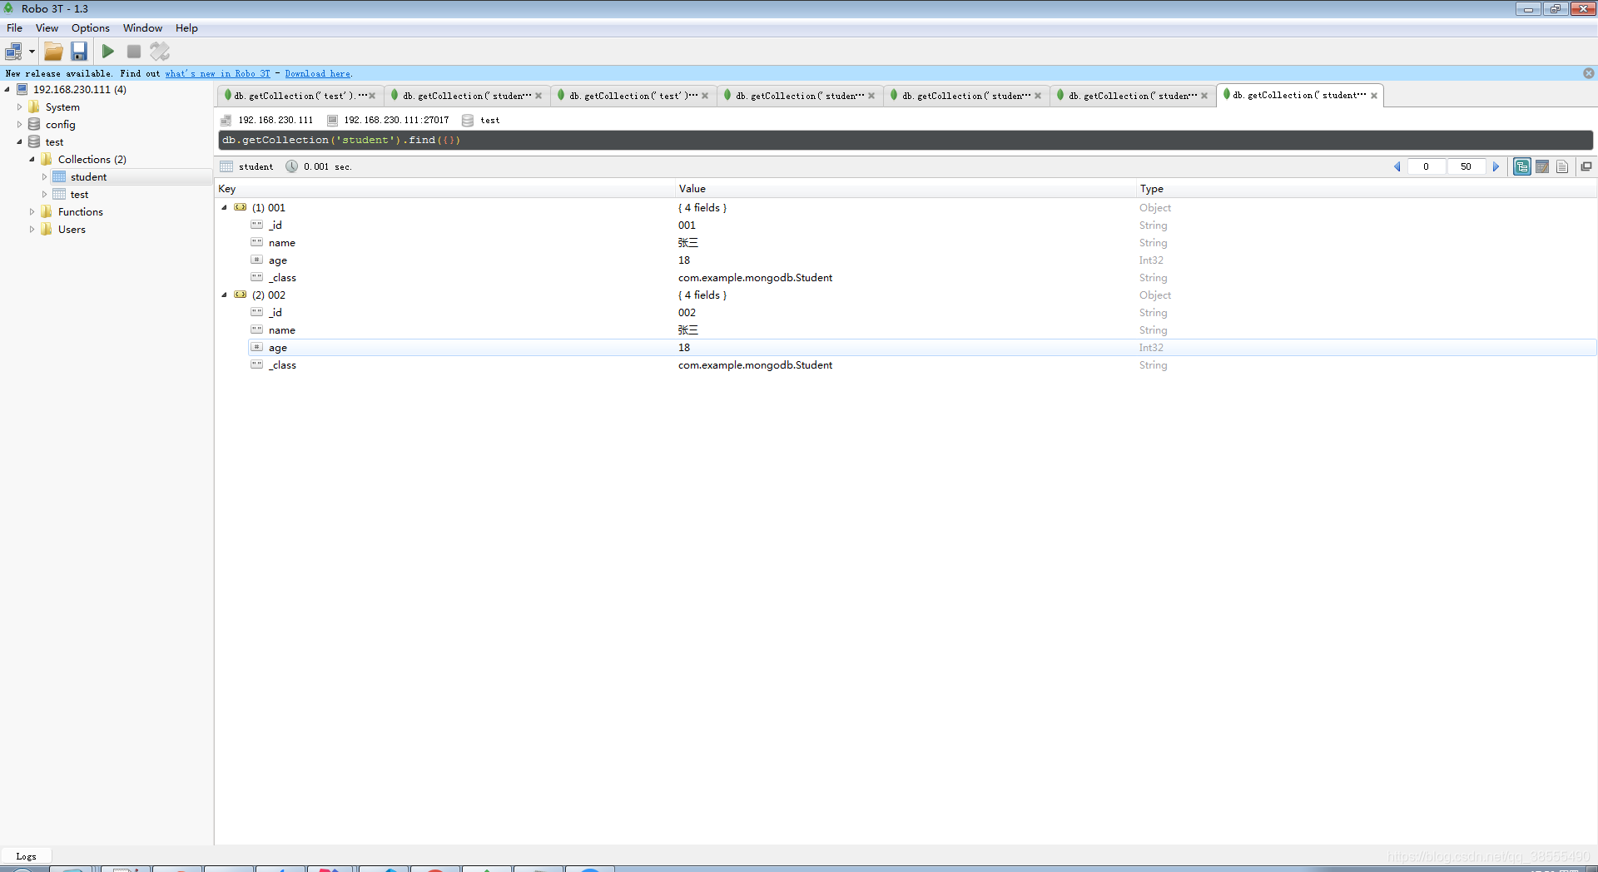Execute the query with the green play icon
Screen dimensions: 1598x872
point(107,51)
